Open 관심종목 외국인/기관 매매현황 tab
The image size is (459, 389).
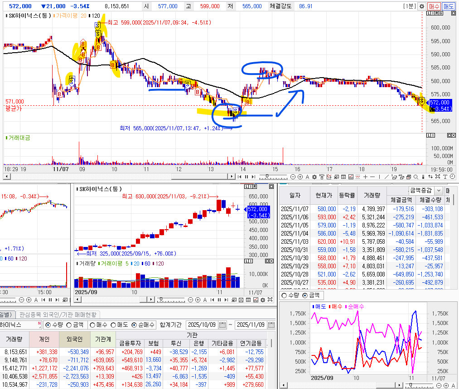58,315
